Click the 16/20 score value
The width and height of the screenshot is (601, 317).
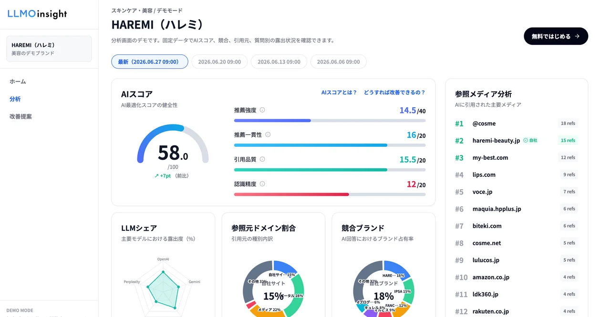pyautogui.click(x=416, y=135)
